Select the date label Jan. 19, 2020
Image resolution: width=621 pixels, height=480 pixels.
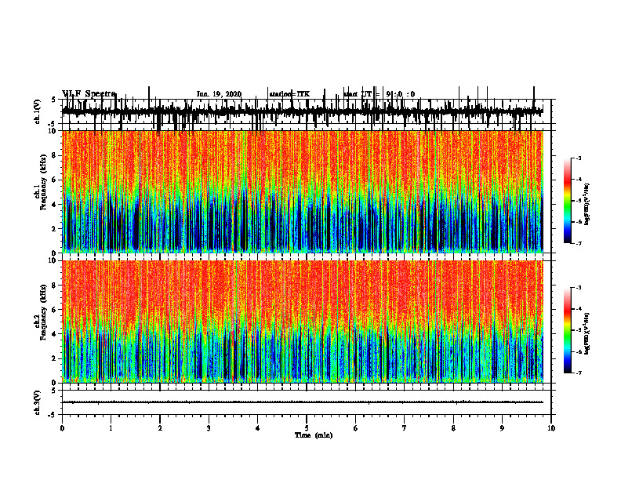click(x=219, y=94)
